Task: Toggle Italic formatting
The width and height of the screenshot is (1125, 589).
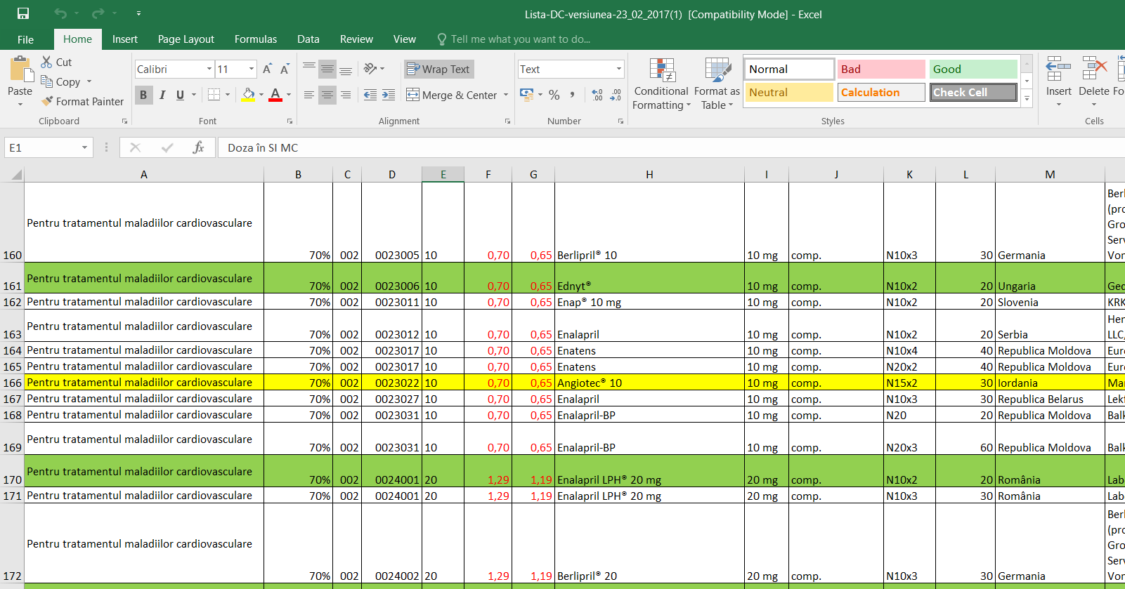Action: (x=162, y=95)
